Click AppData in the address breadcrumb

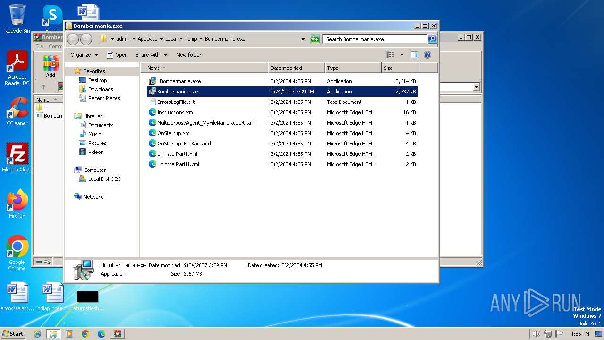pyautogui.click(x=147, y=39)
